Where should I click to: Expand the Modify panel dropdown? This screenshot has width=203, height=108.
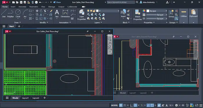point(44,23)
